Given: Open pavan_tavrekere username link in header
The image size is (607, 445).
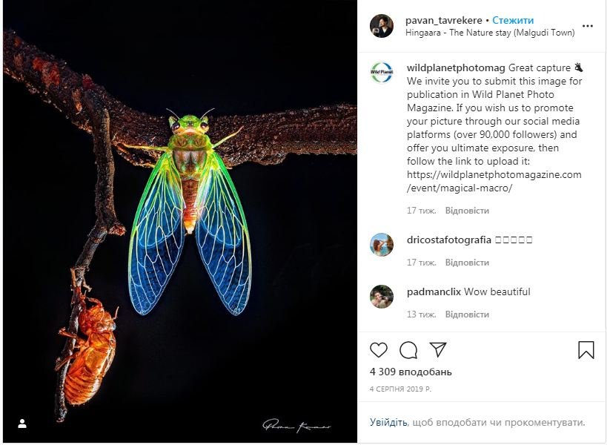Looking at the screenshot, I should point(443,20).
